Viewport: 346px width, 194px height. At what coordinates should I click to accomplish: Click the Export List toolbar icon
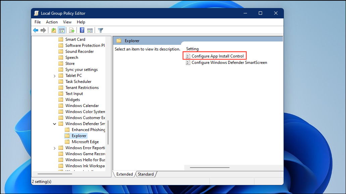[71, 30]
